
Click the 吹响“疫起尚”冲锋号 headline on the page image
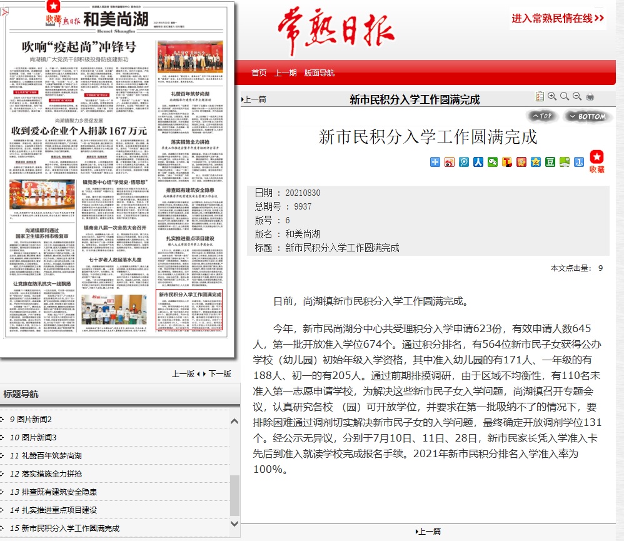[79, 47]
